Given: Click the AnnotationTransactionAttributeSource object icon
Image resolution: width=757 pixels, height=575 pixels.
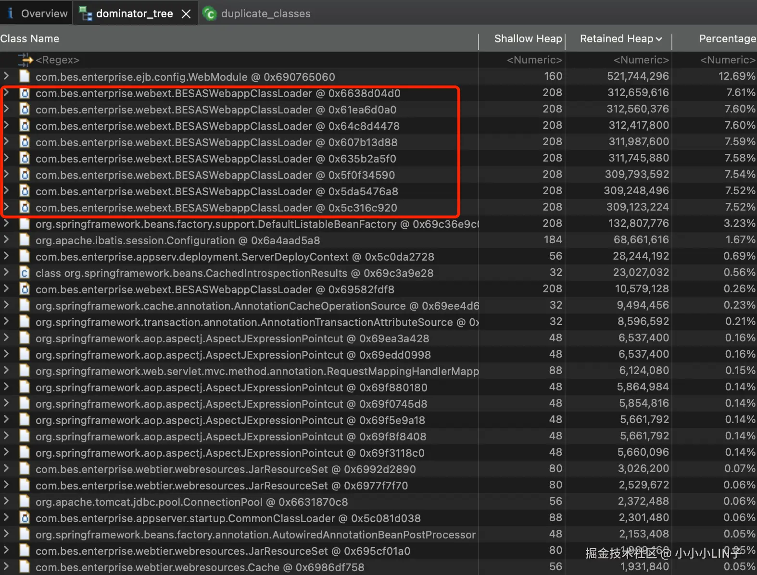Looking at the screenshot, I should (25, 322).
